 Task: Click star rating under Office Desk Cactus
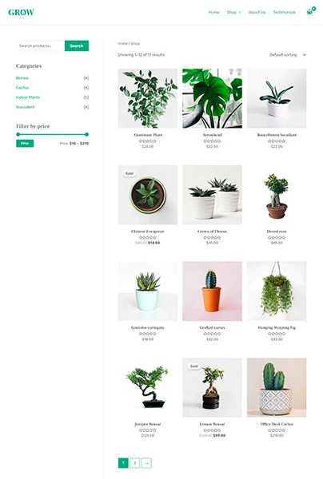pyautogui.click(x=277, y=430)
